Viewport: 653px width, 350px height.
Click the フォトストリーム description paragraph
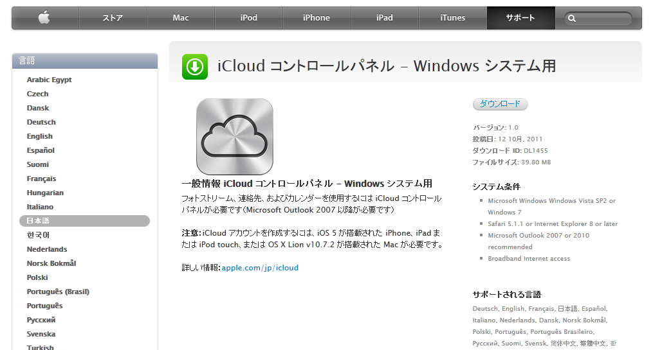tap(311, 204)
